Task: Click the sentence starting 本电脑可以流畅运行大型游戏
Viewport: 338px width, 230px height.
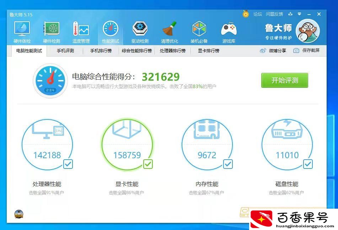Action: point(144,86)
